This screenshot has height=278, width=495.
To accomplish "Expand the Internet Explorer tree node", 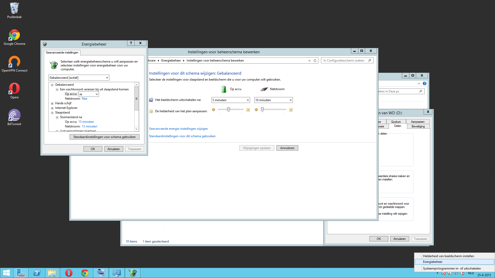I will coord(52,108).
